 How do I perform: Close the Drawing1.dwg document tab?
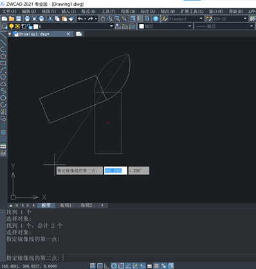[x=68, y=34]
